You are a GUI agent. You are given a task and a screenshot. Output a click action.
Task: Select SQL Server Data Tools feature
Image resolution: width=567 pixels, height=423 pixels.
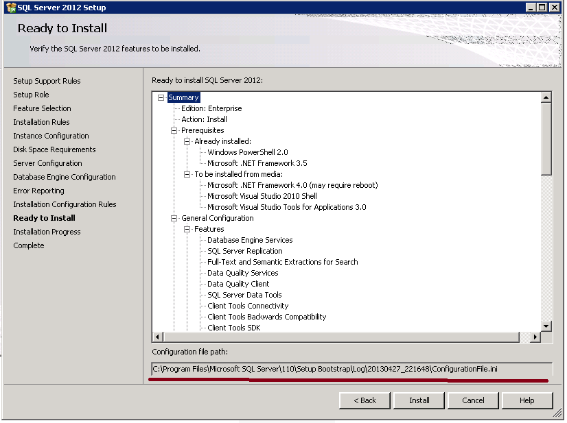pos(244,295)
